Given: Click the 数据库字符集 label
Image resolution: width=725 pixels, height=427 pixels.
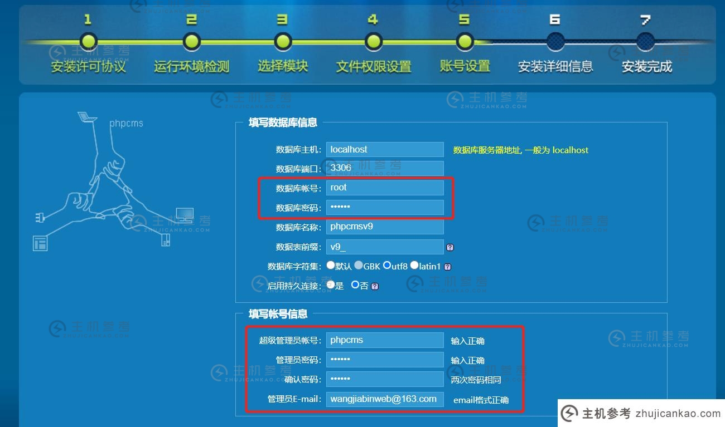Looking at the screenshot, I should (294, 267).
